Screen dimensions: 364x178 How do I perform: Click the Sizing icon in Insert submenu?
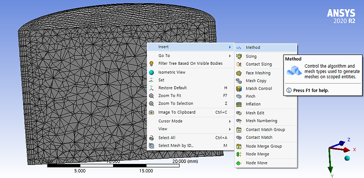coord(239,56)
